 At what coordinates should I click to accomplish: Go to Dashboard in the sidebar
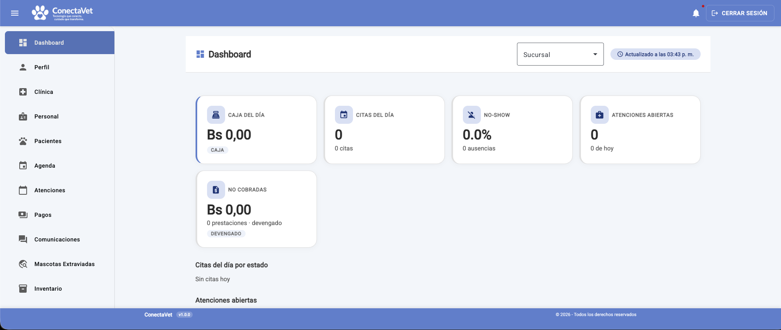coord(59,43)
